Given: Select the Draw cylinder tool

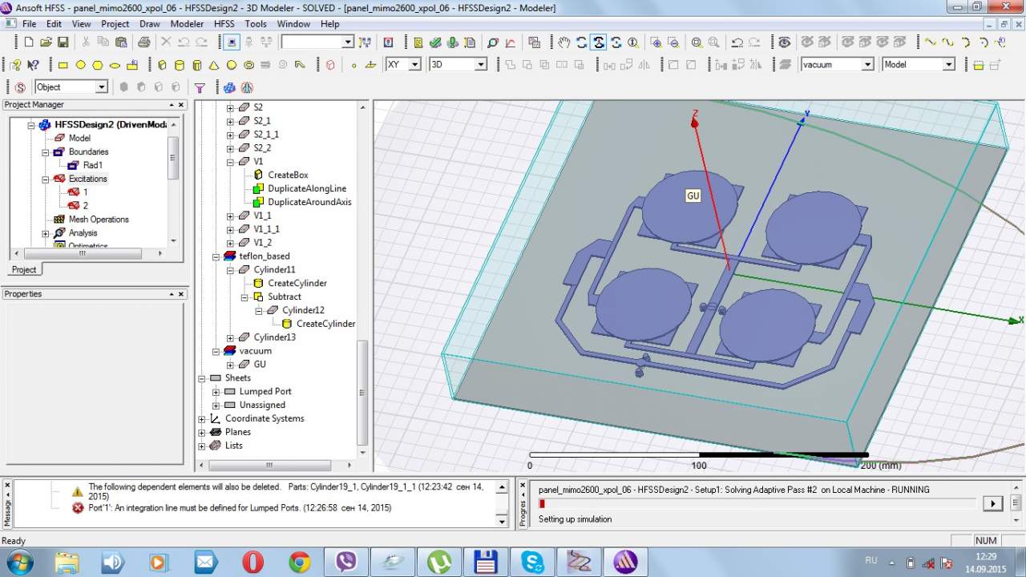Looking at the screenshot, I should (x=179, y=65).
